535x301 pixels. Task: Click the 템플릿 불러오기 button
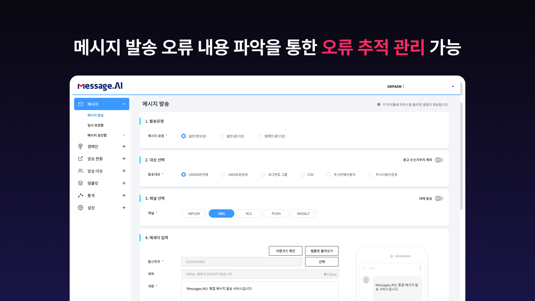click(x=322, y=251)
